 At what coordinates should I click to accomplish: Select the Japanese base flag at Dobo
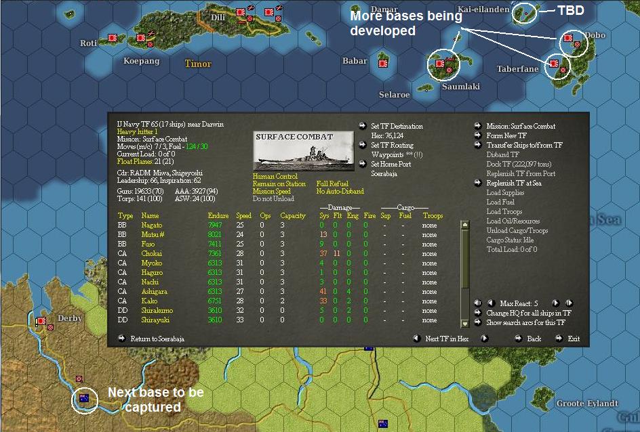[567, 38]
